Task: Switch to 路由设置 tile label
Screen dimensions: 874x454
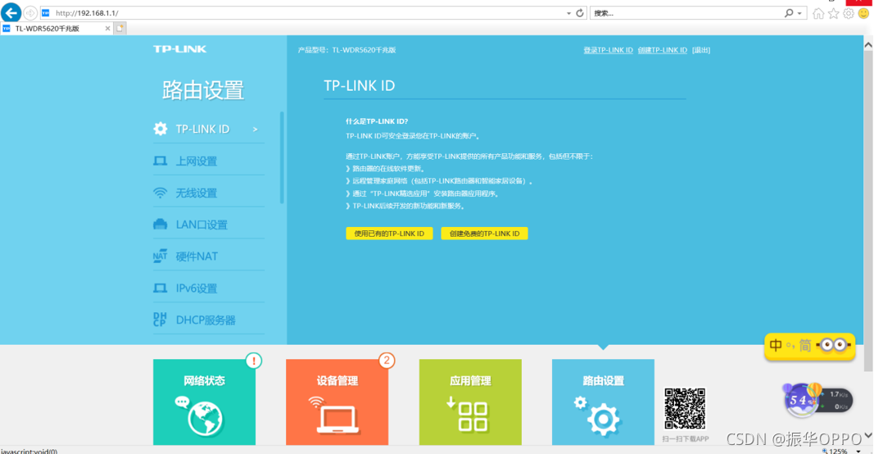Action: pos(603,381)
